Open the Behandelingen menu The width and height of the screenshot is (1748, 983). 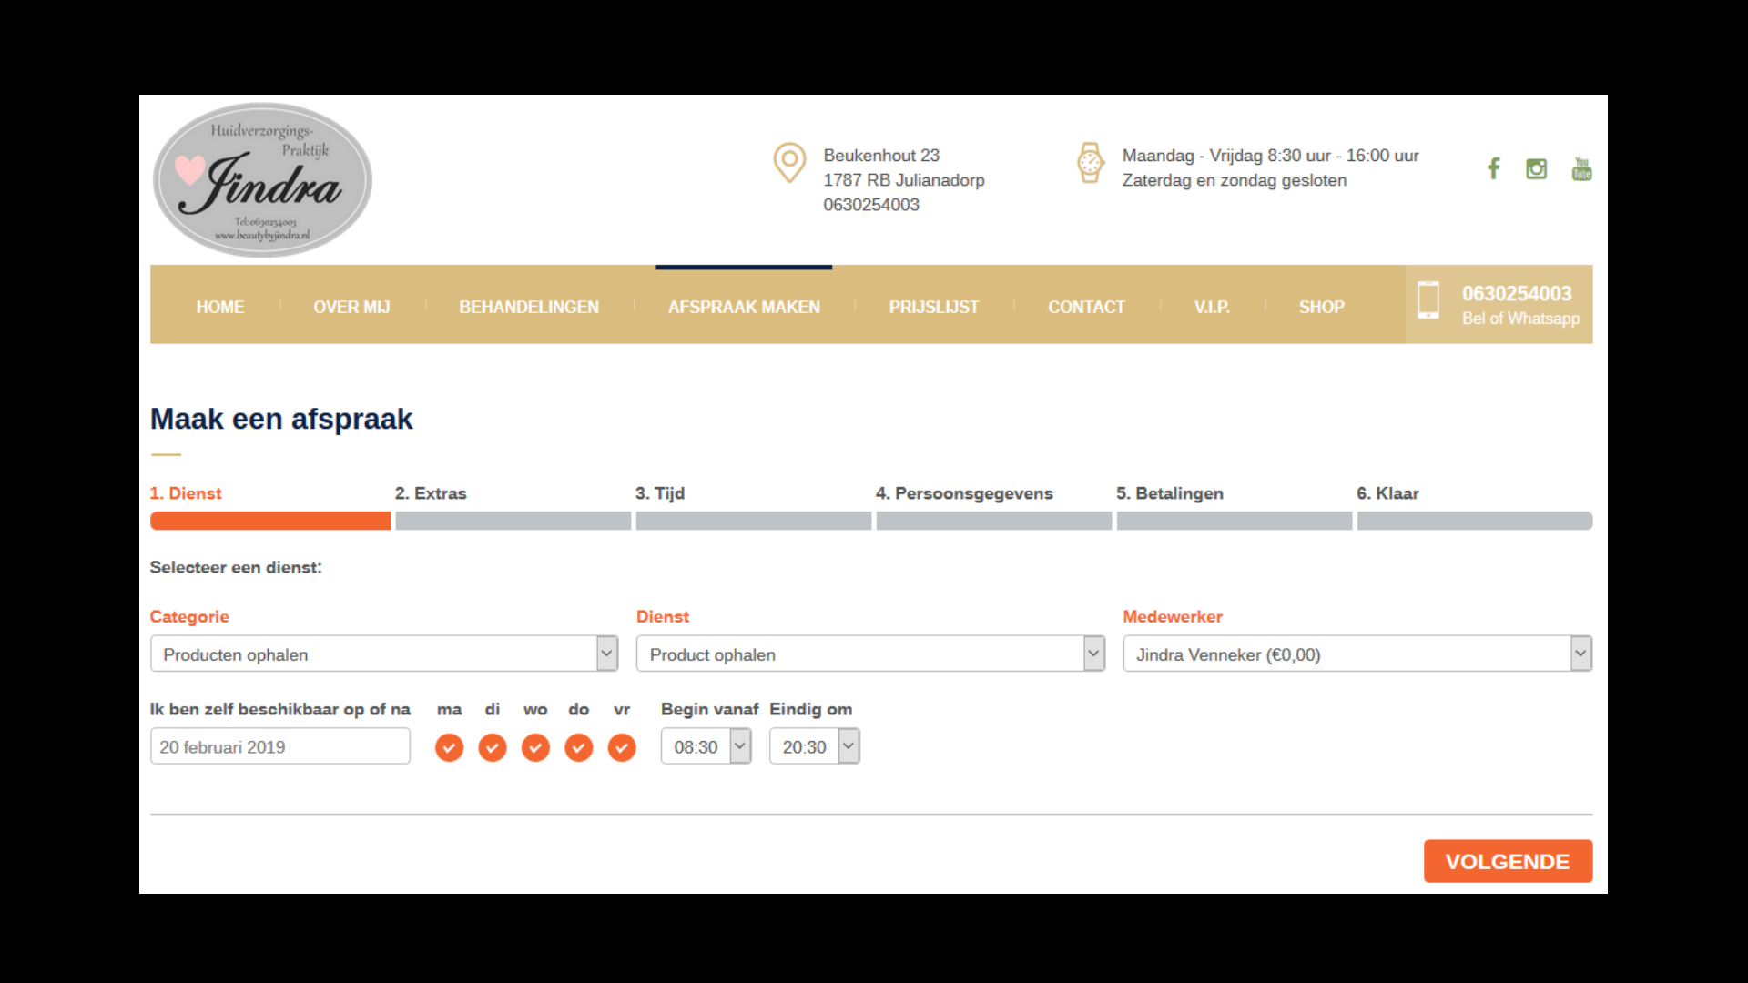tap(529, 307)
